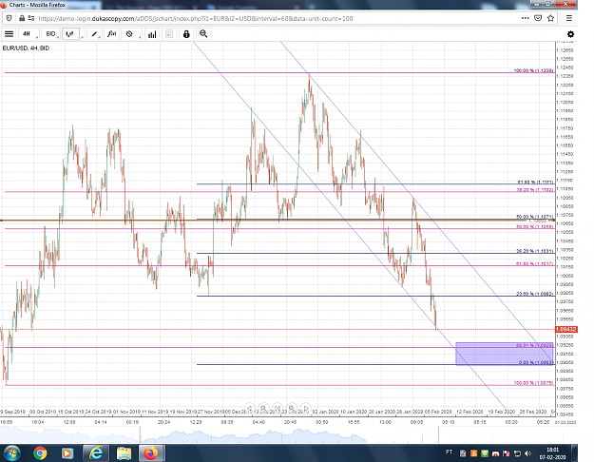This screenshot has width=594, height=462.
Task: Click the overview navigator strip below the chart
Action: point(289,434)
